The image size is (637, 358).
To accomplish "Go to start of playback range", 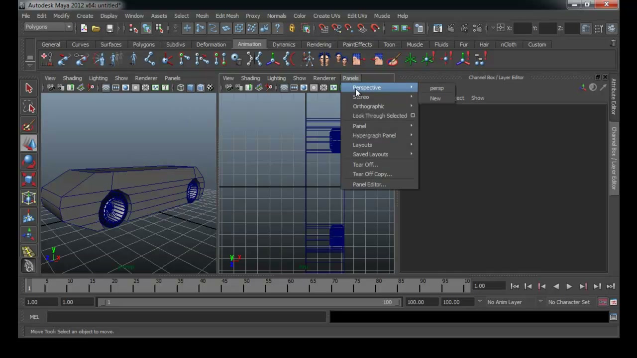I will [515, 286].
